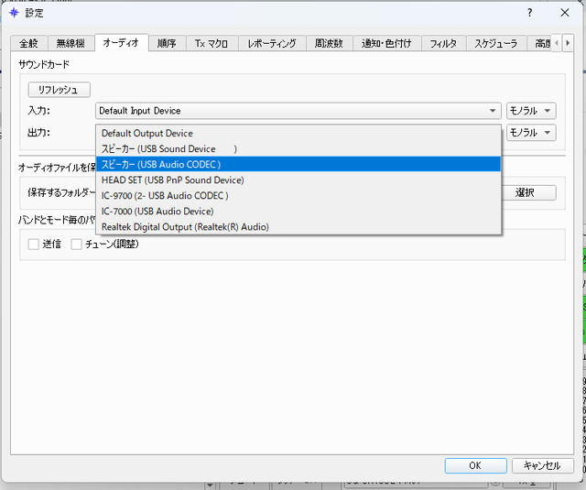Choose IC-7000 (USB Audio Device)

tap(298, 212)
